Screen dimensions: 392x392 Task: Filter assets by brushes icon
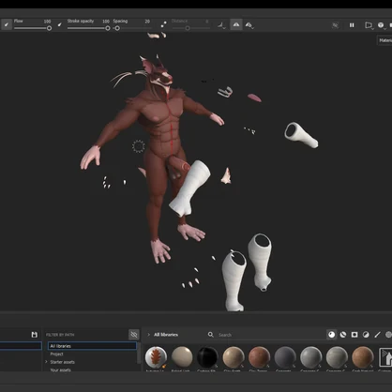pos(377,335)
